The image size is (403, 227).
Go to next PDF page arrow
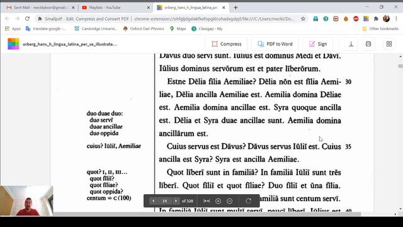click(x=176, y=201)
